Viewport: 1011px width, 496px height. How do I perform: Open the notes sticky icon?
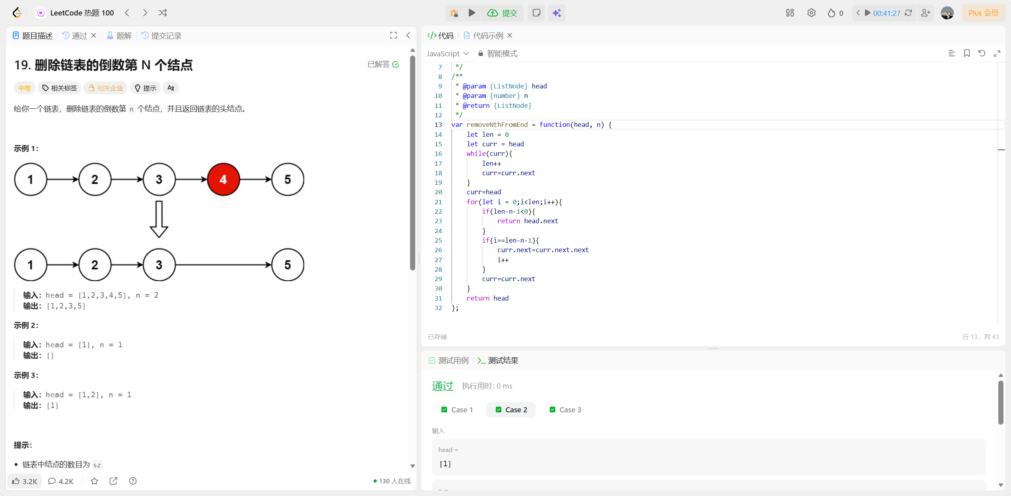(x=536, y=13)
